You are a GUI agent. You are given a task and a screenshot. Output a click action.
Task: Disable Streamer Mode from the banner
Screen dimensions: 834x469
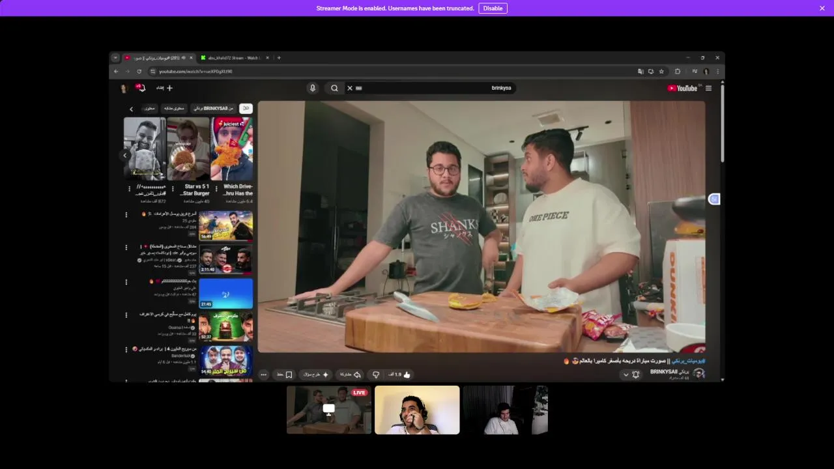(x=493, y=8)
